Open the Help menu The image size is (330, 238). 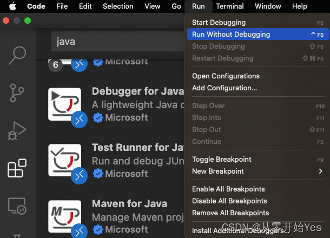tap(300, 6)
